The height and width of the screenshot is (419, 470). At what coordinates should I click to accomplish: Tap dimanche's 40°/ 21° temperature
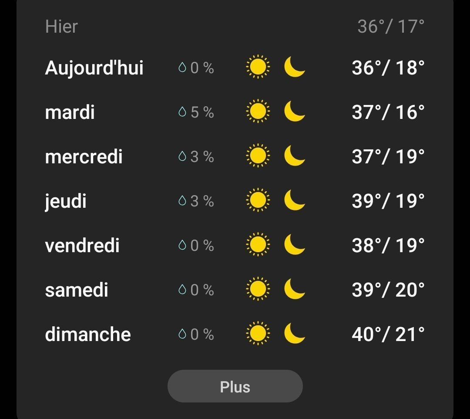388,334
